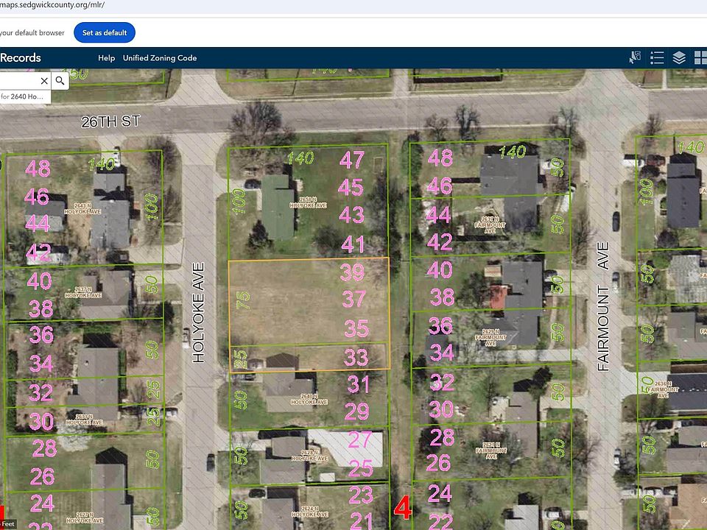Click the 2629 N Fairmount Ave label
The image size is (707, 530).
pos(490,337)
